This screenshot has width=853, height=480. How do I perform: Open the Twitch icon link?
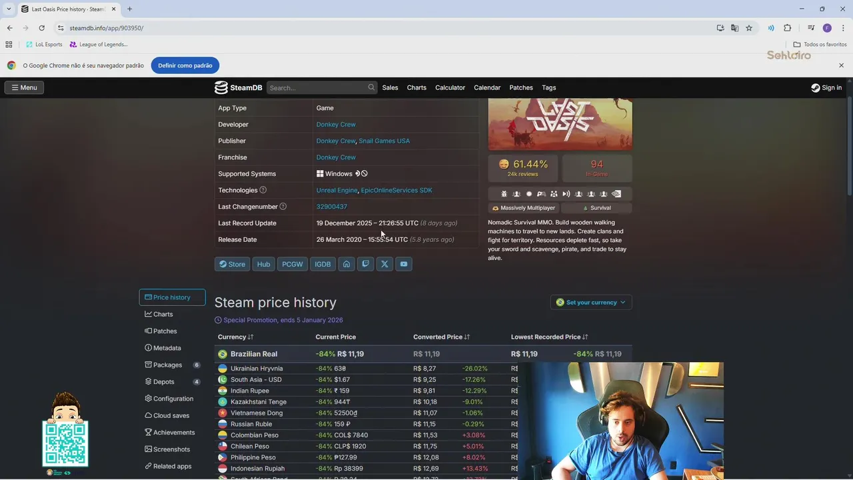365,264
